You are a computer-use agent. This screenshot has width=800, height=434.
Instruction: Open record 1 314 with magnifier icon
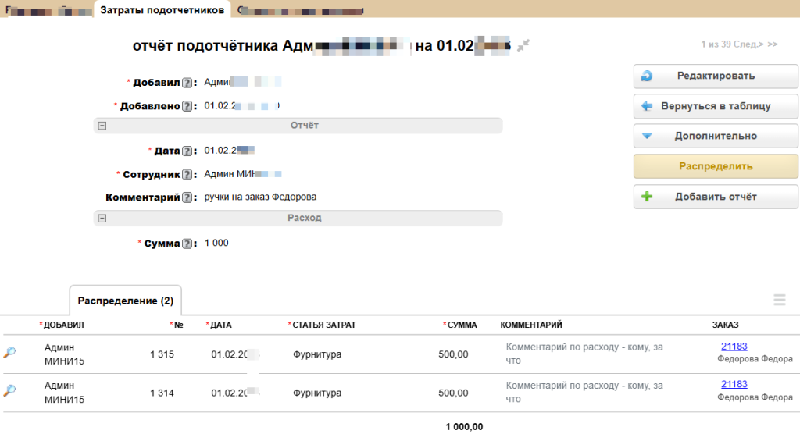pyautogui.click(x=9, y=390)
